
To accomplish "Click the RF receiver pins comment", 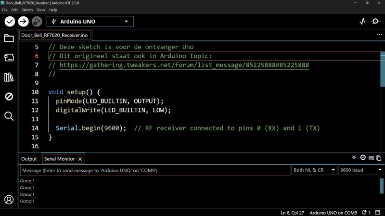I will tap(227, 128).
